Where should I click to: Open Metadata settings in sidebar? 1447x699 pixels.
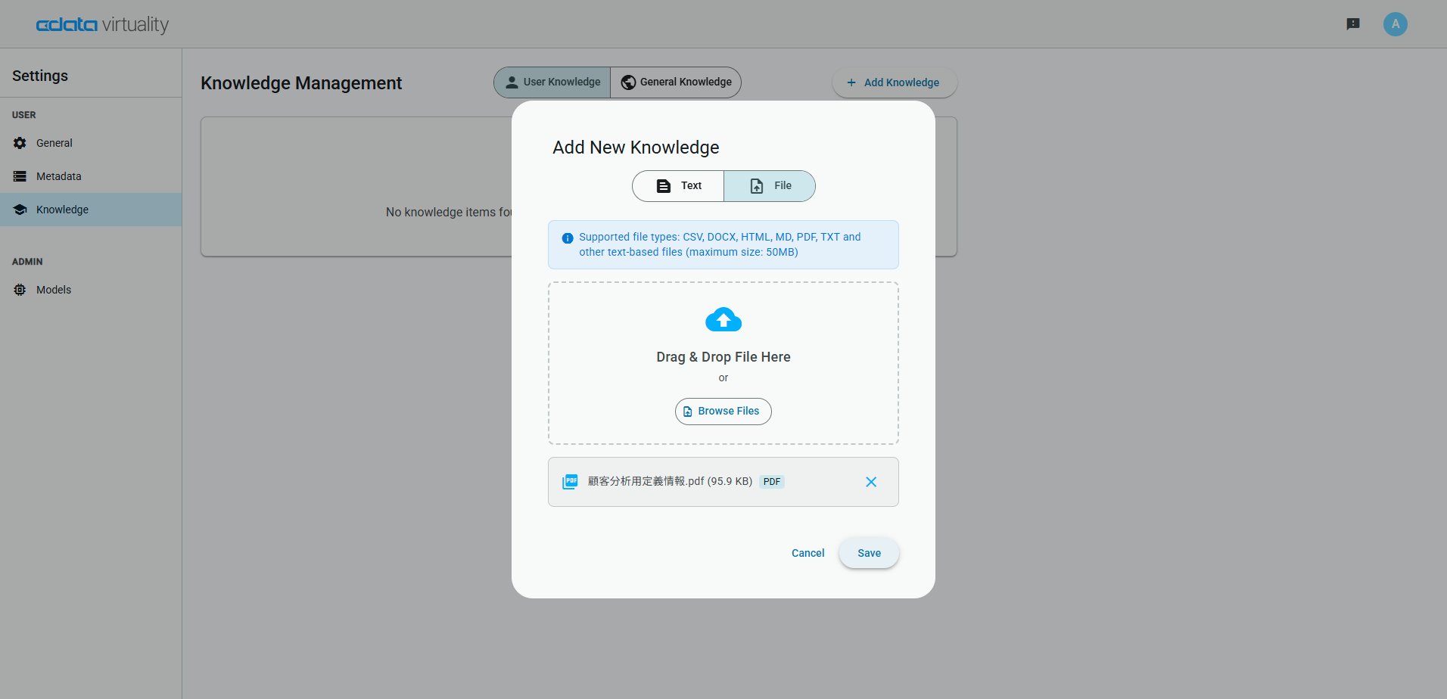tap(58, 176)
